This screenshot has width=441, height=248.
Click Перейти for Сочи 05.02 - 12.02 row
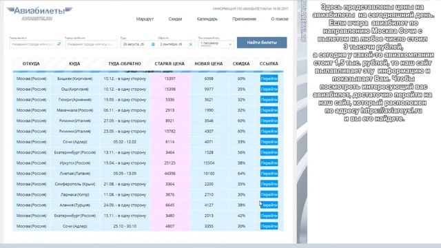pyautogui.click(x=269, y=142)
